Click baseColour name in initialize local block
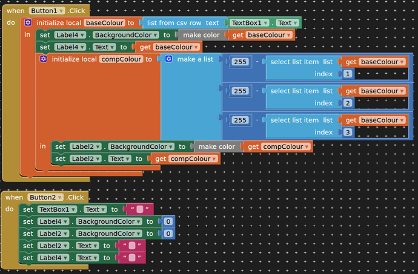Viewport: 418px width, 274px height. click(105, 22)
